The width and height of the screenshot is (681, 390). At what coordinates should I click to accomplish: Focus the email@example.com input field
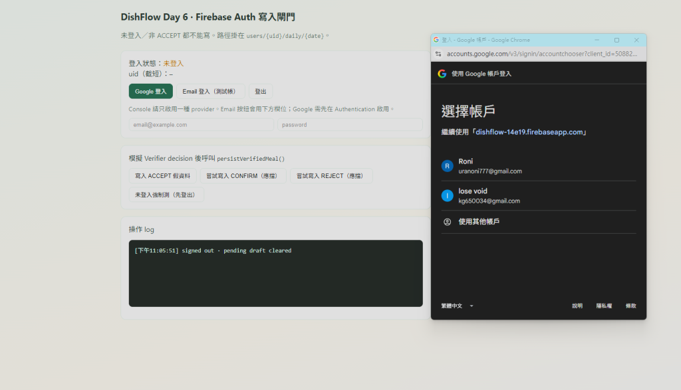201,125
